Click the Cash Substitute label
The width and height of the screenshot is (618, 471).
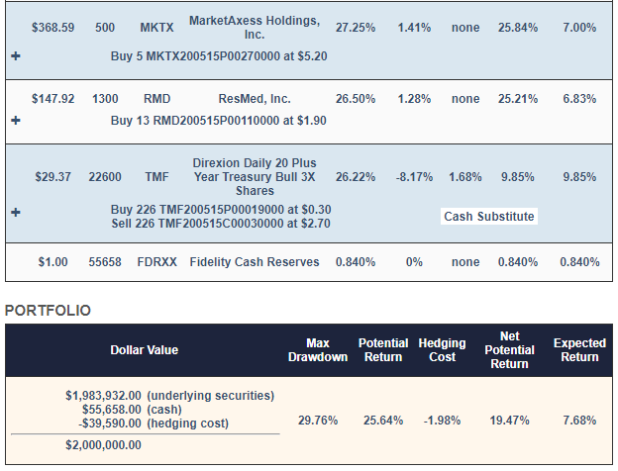point(489,217)
